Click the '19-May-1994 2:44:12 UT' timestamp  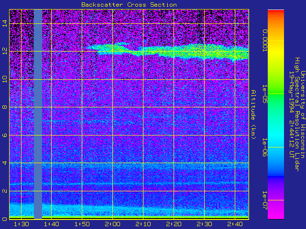292,114
